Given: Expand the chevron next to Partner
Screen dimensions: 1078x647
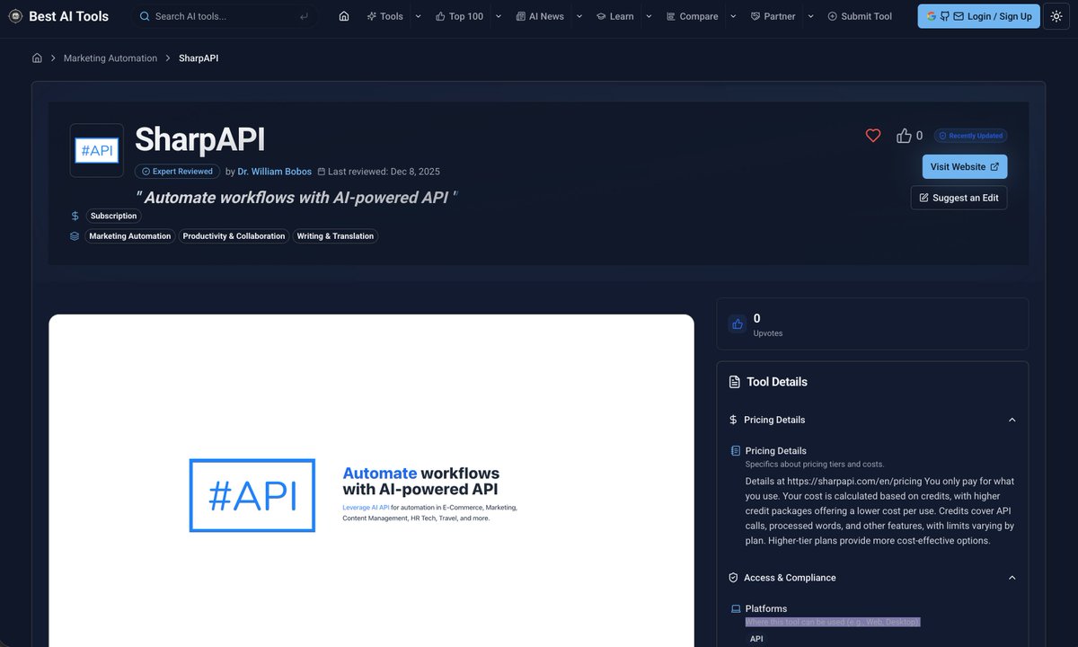Looking at the screenshot, I should [810, 16].
